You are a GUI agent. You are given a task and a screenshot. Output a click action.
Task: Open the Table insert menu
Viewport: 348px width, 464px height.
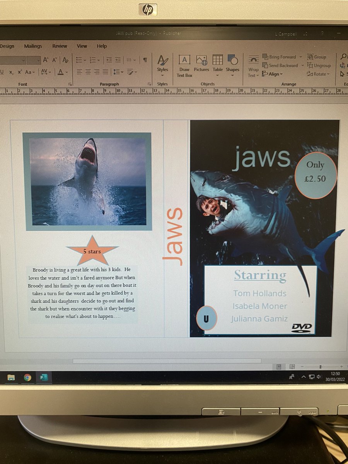[218, 65]
